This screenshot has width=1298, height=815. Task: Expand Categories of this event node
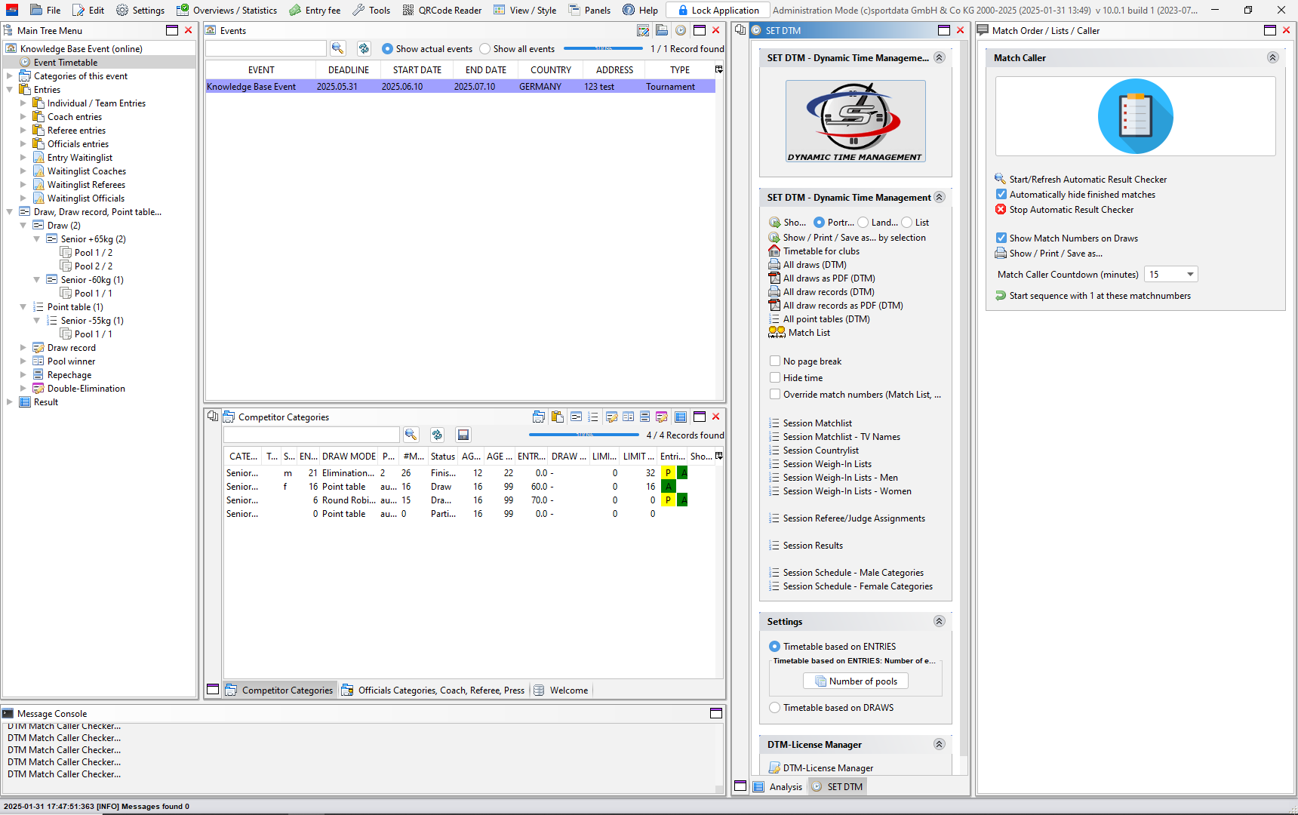pos(10,75)
